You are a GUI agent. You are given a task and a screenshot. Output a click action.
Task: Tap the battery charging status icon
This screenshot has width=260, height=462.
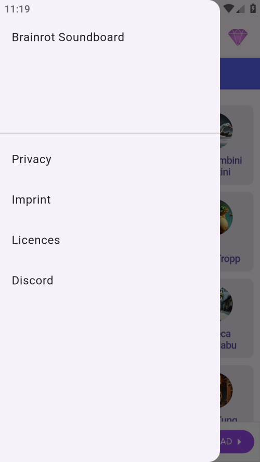[x=253, y=8]
